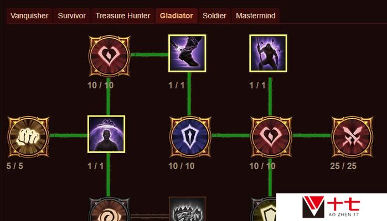Click the chained boot skill icon
The image size is (387, 221).
pos(187,54)
